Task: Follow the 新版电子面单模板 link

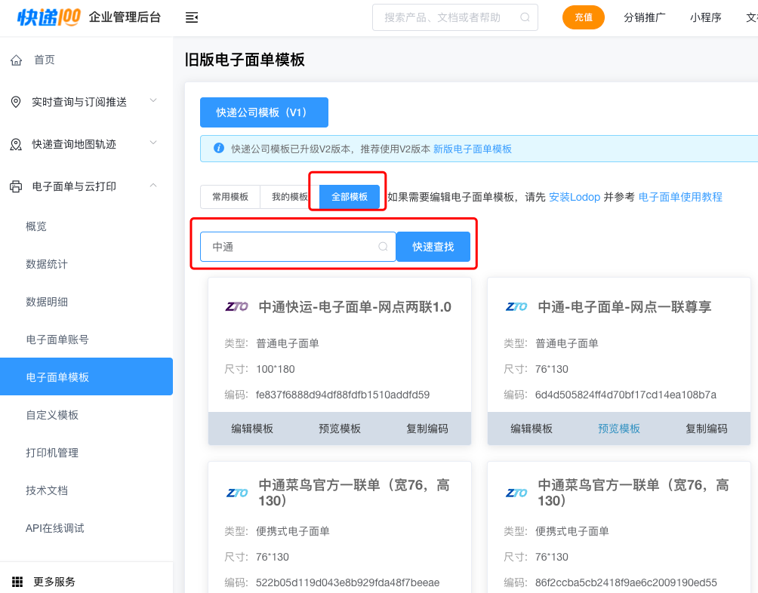Action: [x=473, y=149]
